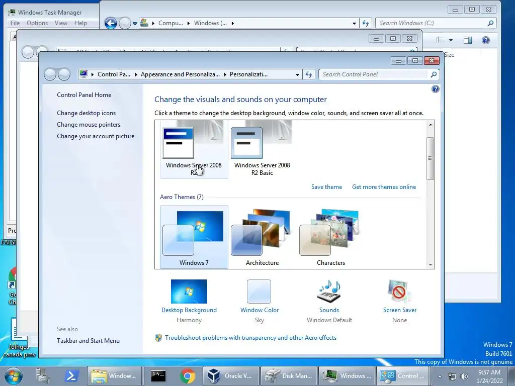Viewport: 515px width, 386px height.
Task: Click Change desktop icons link
Action: tap(86, 113)
